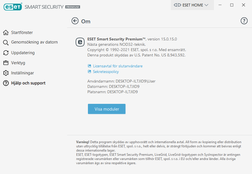This screenshot has width=252, height=174.
Task: Open the Startfönster menu item
Action: click(22, 33)
